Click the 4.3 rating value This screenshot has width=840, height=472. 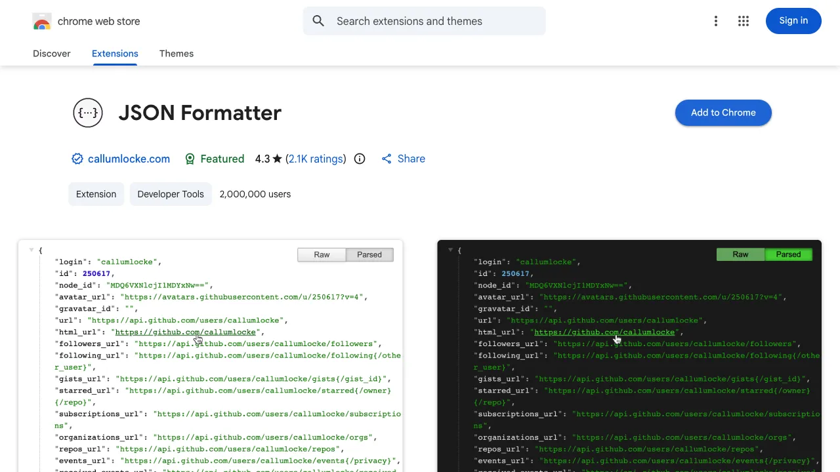point(262,159)
